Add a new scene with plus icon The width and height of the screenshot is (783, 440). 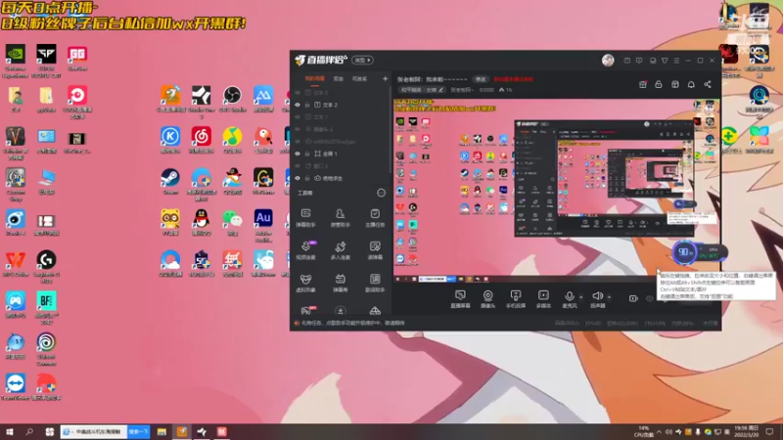pos(385,79)
